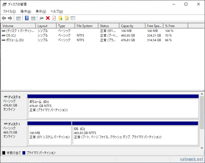The width and height of the screenshot is (205, 163).
Task: Sort by the File System column header
Action: click(86, 26)
